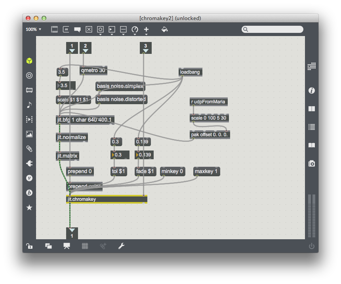Toggle the patcher lock icon
Screen dimensions: 341x284
tap(29, 246)
